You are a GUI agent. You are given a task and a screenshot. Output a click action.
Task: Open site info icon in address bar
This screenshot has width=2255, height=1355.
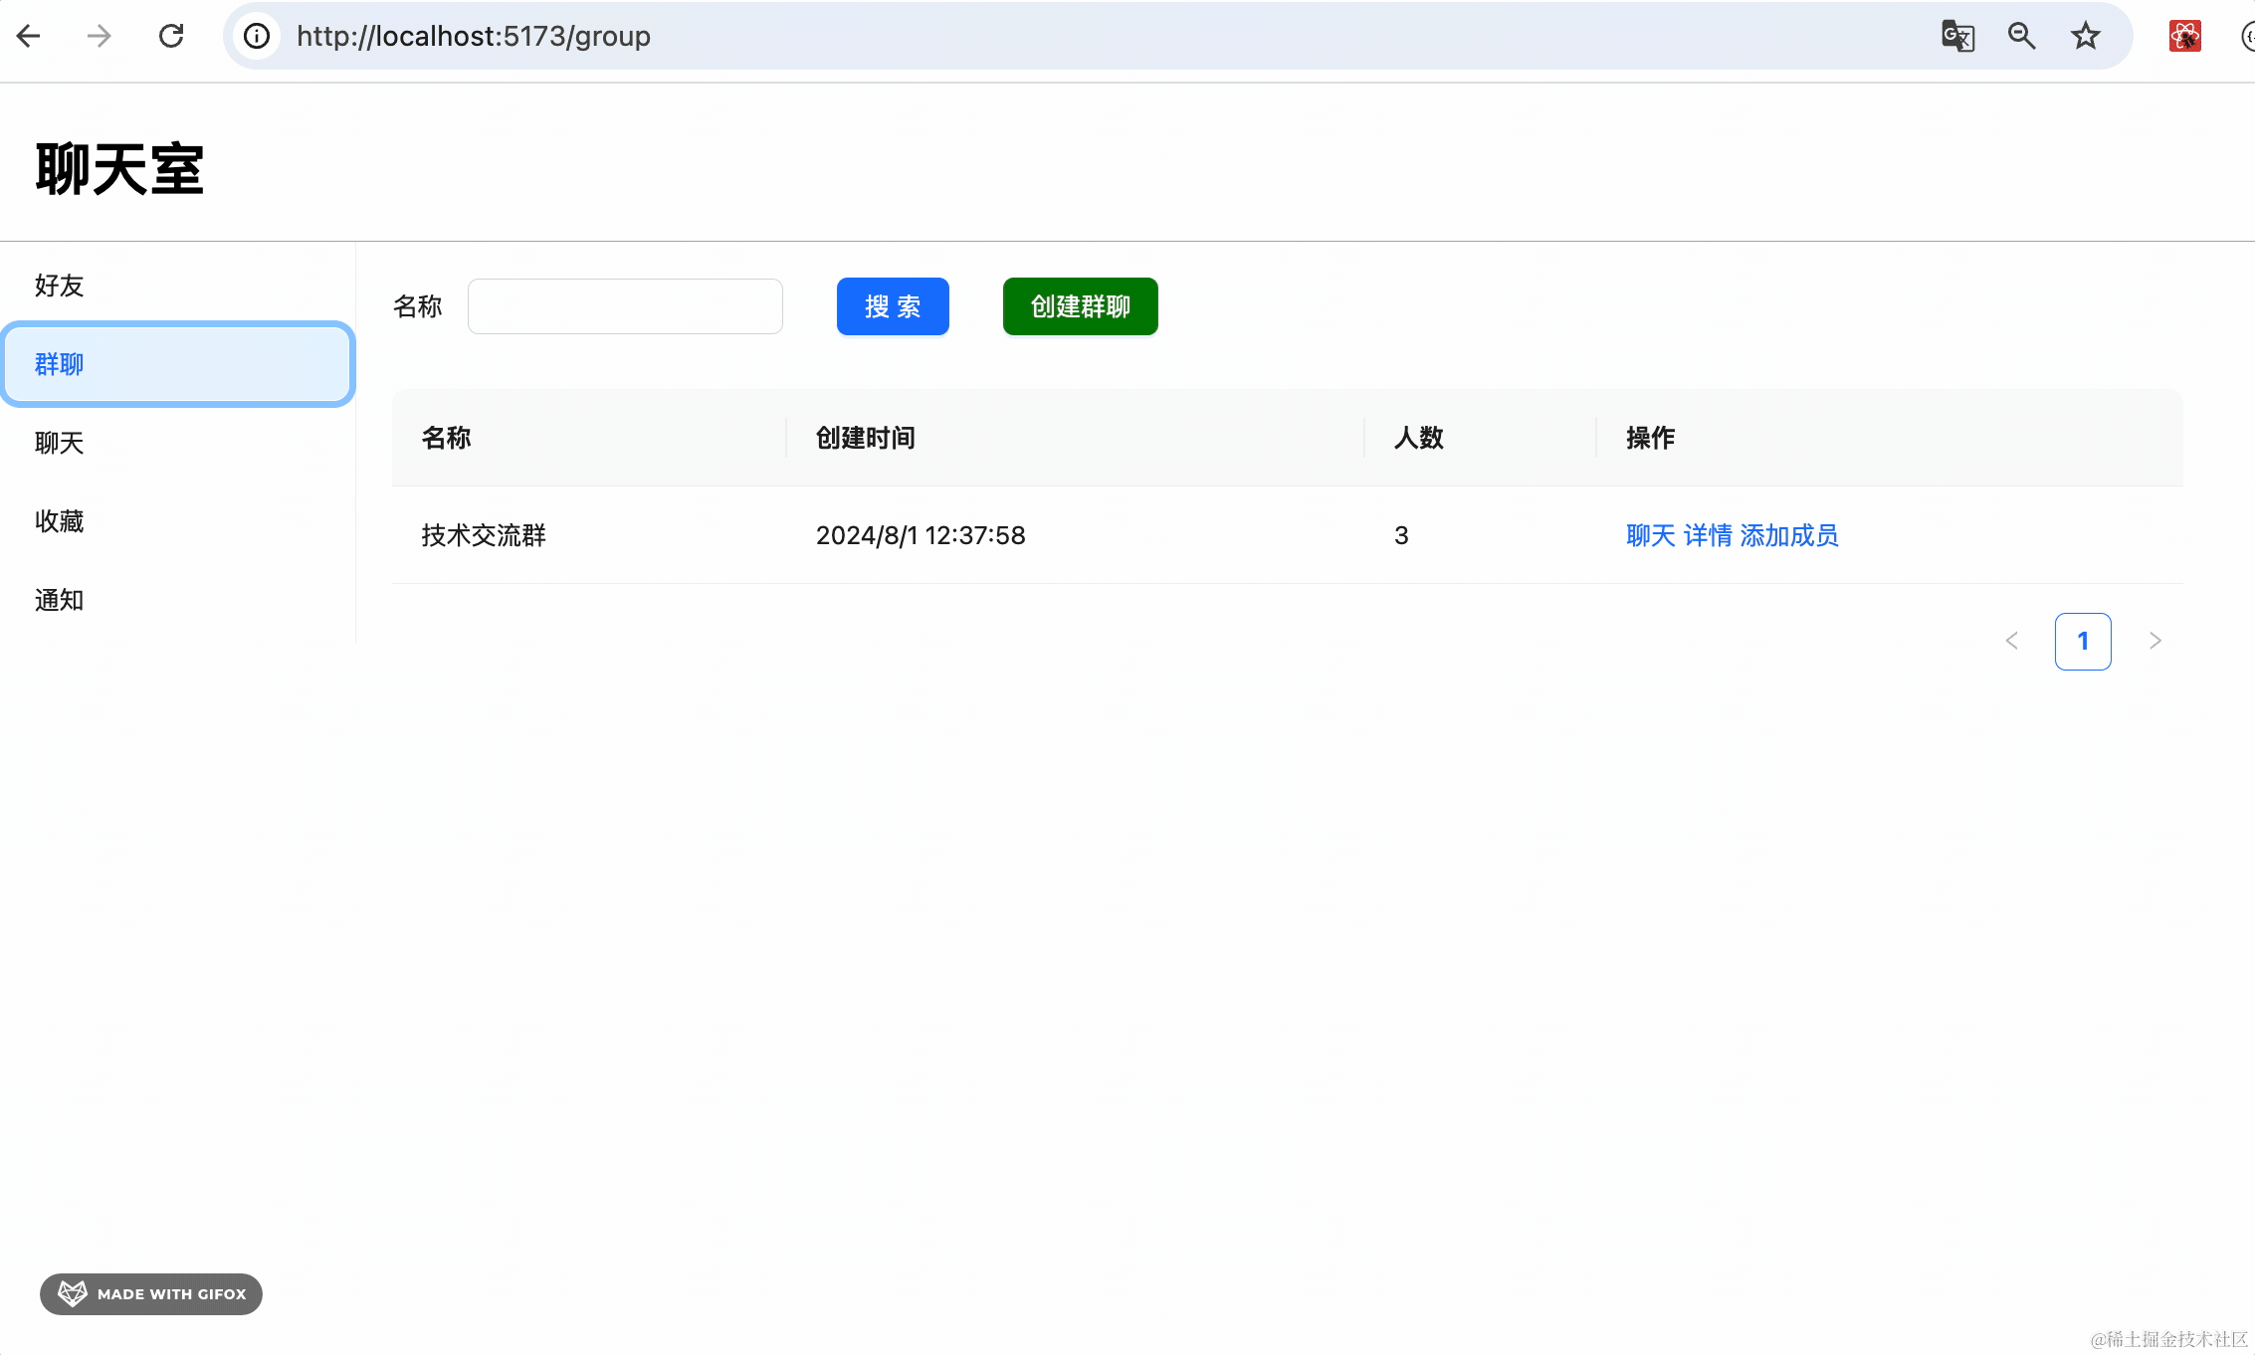pos(257,37)
